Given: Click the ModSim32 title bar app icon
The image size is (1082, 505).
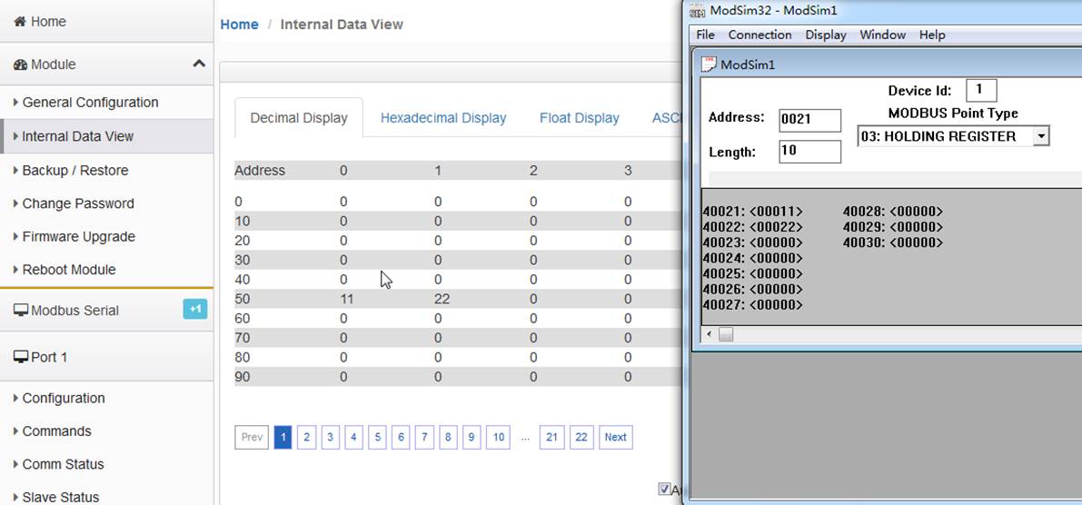Looking at the screenshot, I should pyautogui.click(x=698, y=10).
